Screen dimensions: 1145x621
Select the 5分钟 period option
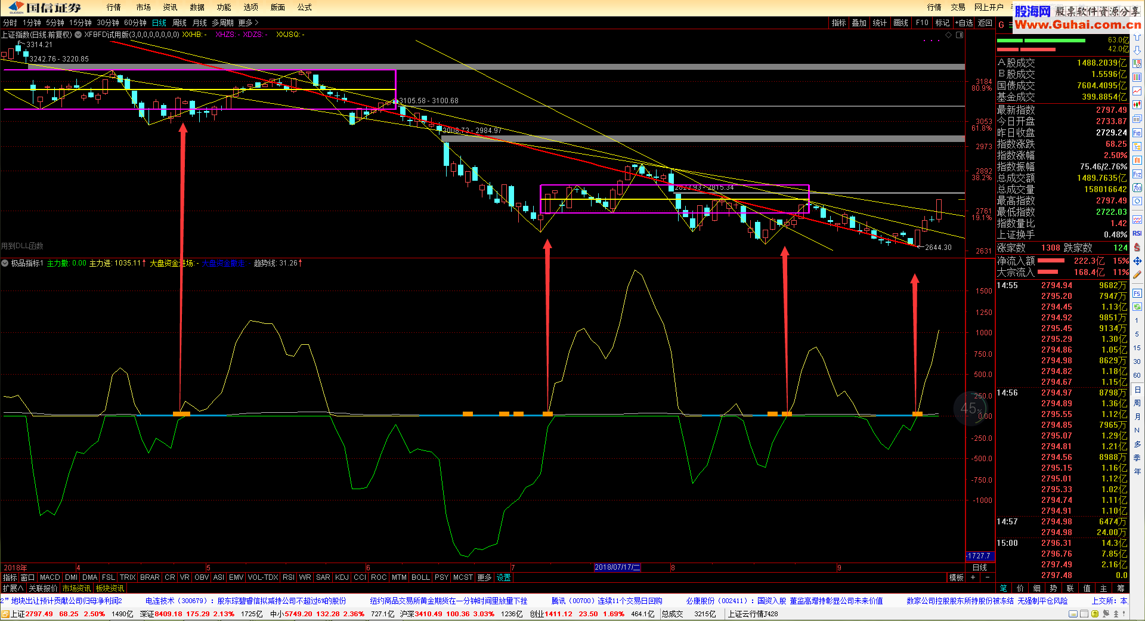tap(55, 23)
